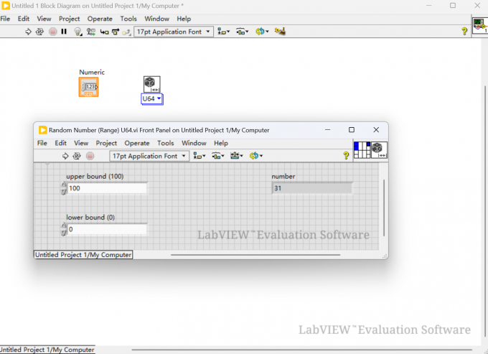
Task: Click the Clean Up Diagram broom icon
Action: [280, 31]
